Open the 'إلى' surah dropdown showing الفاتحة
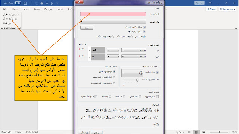The height and width of the screenshot is (134, 239). click(x=134, y=57)
